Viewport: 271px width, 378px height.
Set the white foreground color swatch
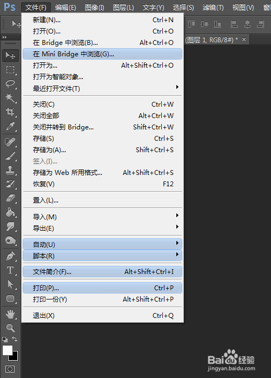click(x=7, y=350)
